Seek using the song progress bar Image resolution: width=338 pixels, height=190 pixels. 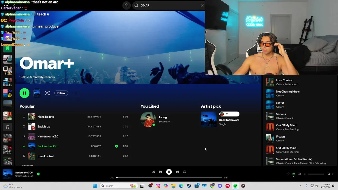(x=169, y=178)
